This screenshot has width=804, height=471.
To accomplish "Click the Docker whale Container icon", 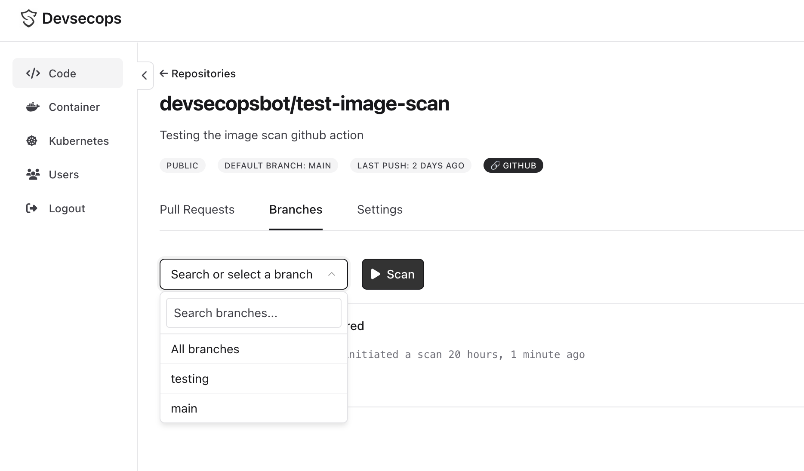I will tap(33, 107).
